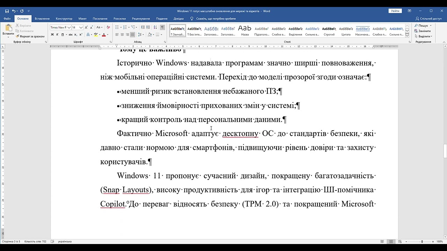This screenshot has width=447, height=251.
Task: Redo the action with the quick access arrow
Action: coord(22,11)
